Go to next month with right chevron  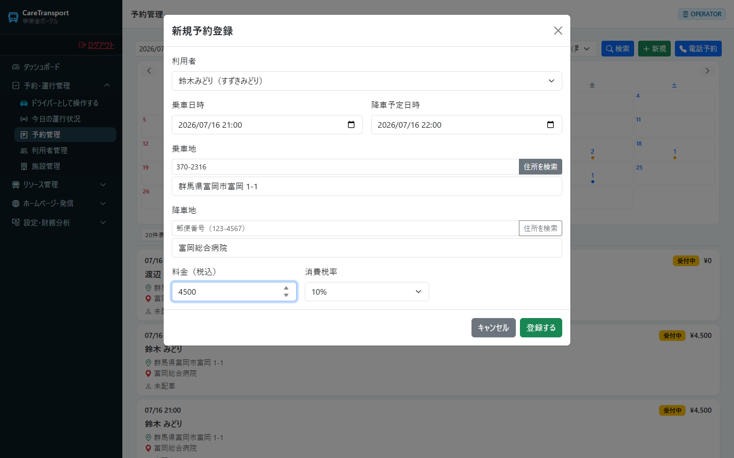tap(707, 71)
